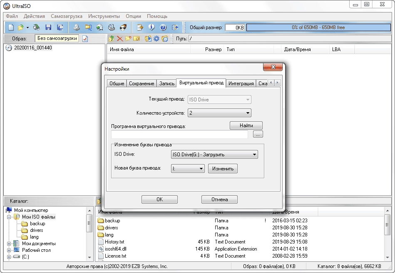Open the ISO Drive(G:) selection dropdown

pos(214,155)
